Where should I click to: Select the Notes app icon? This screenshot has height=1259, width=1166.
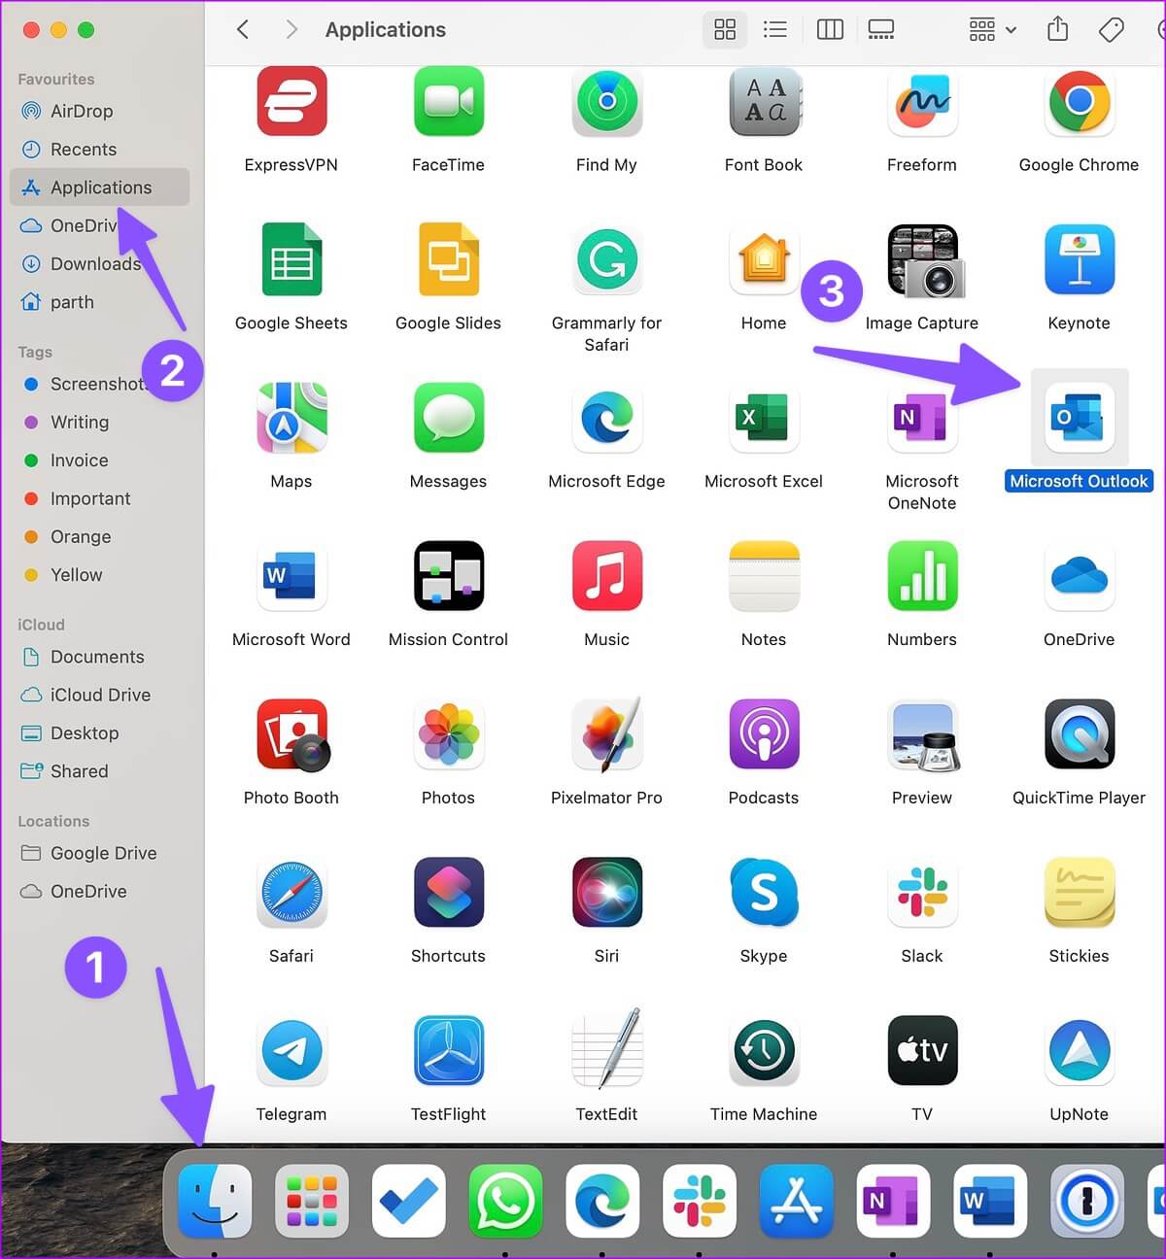click(x=764, y=576)
